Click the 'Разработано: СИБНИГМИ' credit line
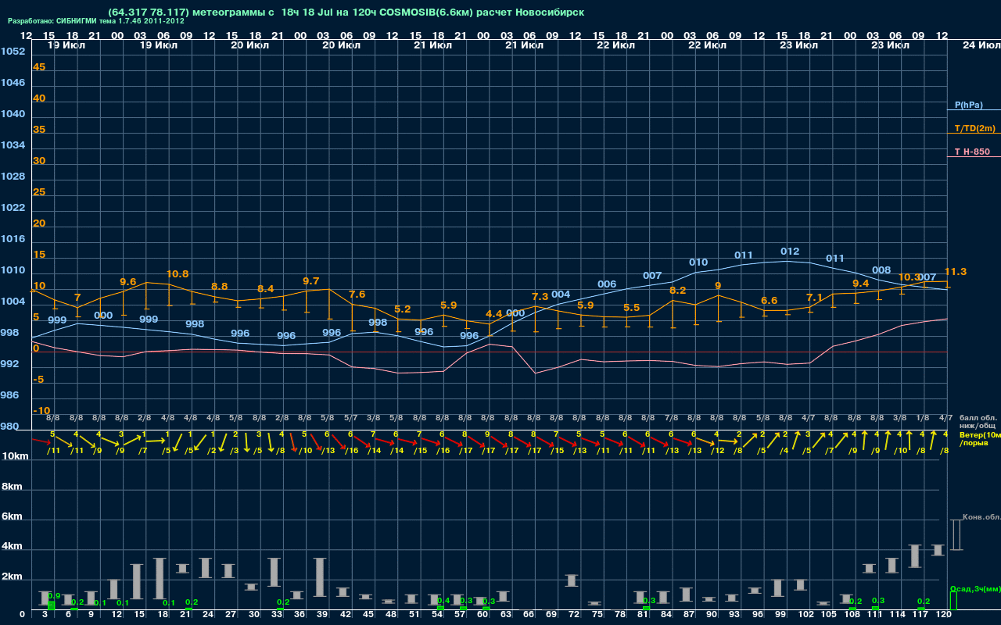The height and width of the screenshot is (625, 1001). (x=96, y=21)
